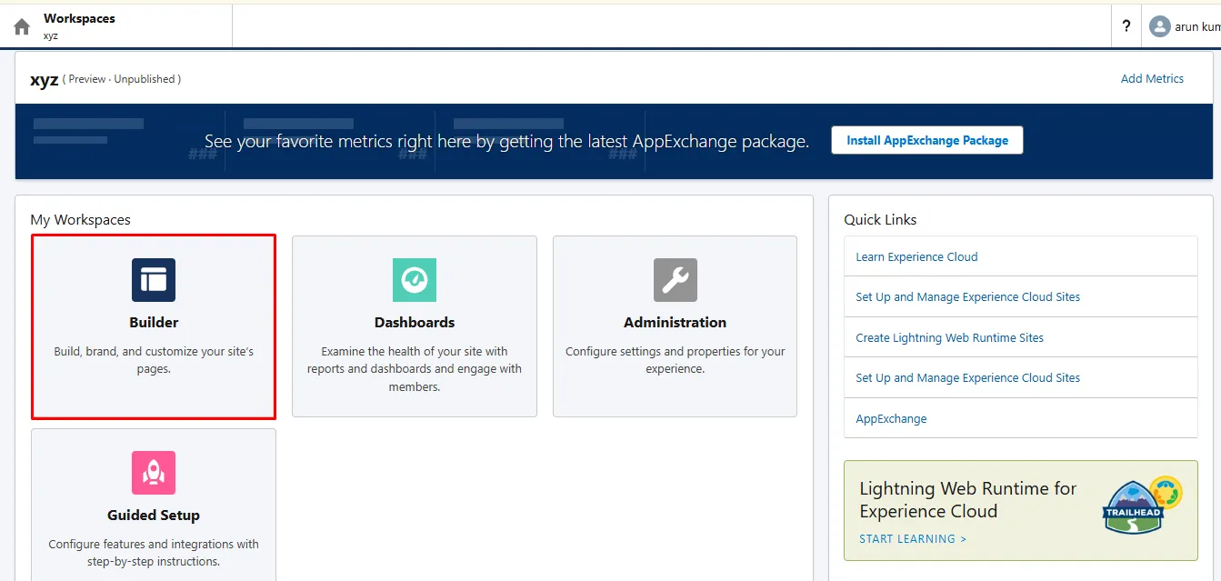1221x581 pixels.
Task: Click the Guided Setup tile description
Action: tap(154, 553)
